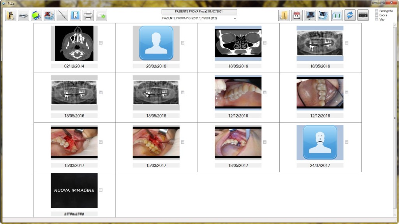Click the blue refresh arrows icon
Screen dimensions: 399x224
350,16
